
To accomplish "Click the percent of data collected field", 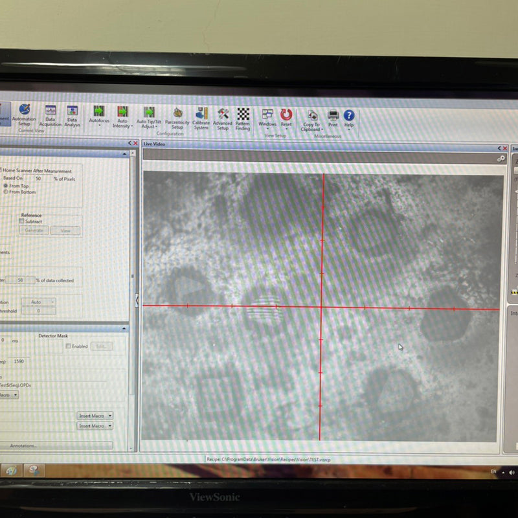I will 21,280.
